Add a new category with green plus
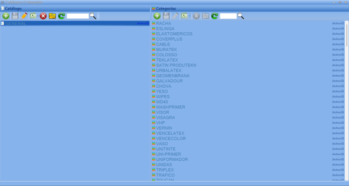Image resolution: width=349 pixels, height=186 pixels. tap(157, 16)
